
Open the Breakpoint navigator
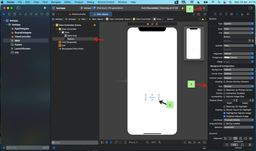coord(42,14)
